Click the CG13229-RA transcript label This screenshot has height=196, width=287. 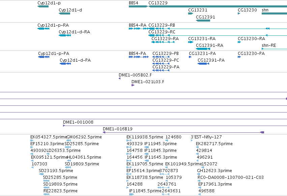click(x=165, y=39)
